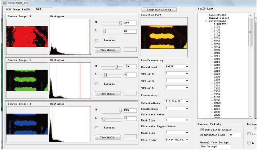Select Manual Select in PadID list
Screen dimensions: 257x150
(x=219, y=18)
